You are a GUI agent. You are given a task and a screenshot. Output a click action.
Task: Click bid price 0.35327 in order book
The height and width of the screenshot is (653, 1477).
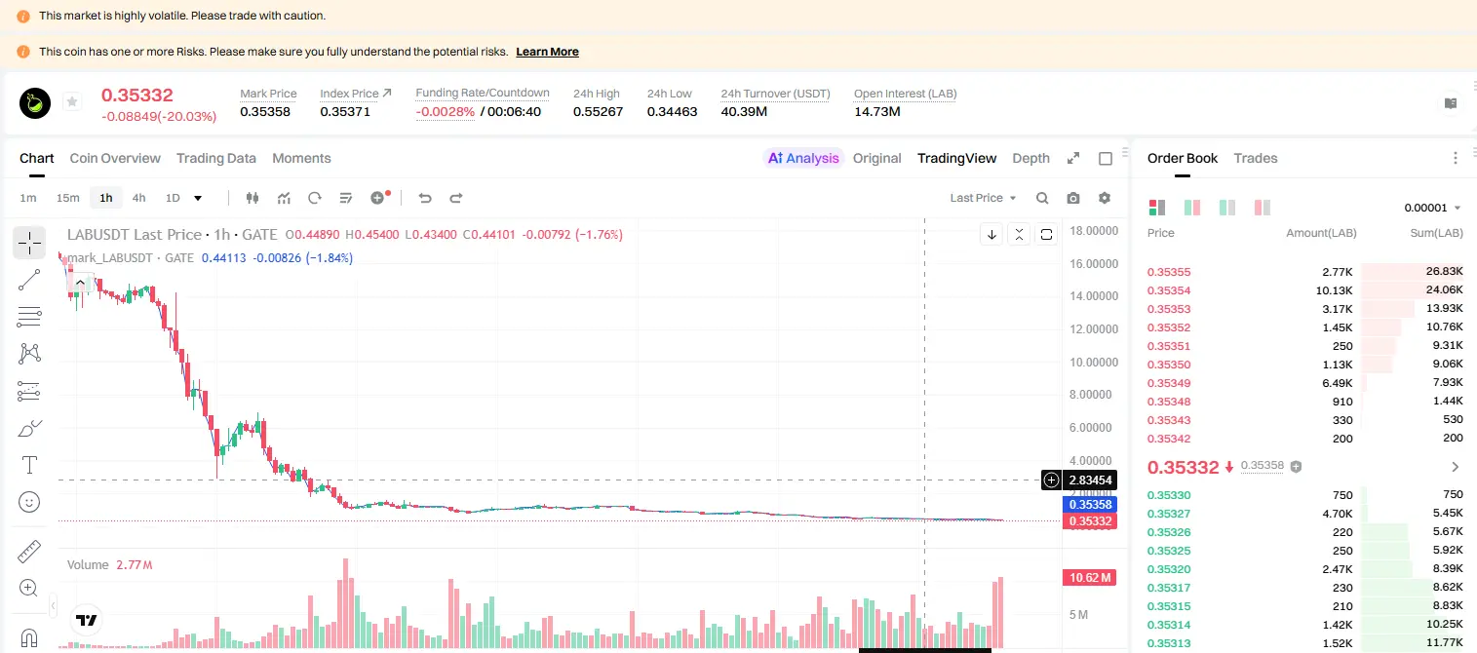[x=1169, y=514]
